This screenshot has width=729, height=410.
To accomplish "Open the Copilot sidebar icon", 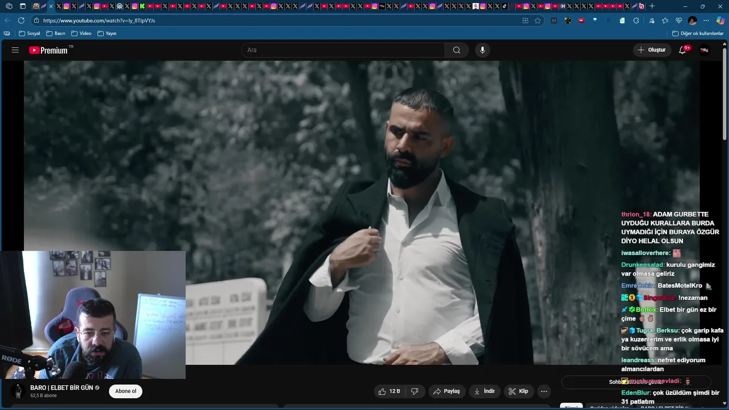I will click(720, 20).
